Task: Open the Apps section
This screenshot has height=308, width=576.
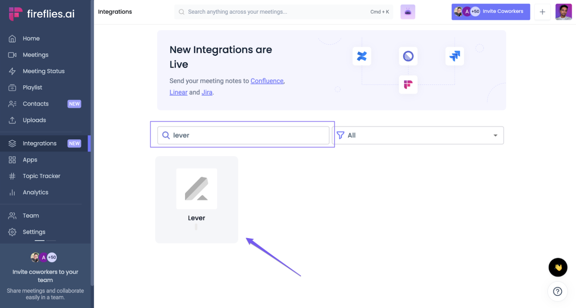Action: click(44, 160)
